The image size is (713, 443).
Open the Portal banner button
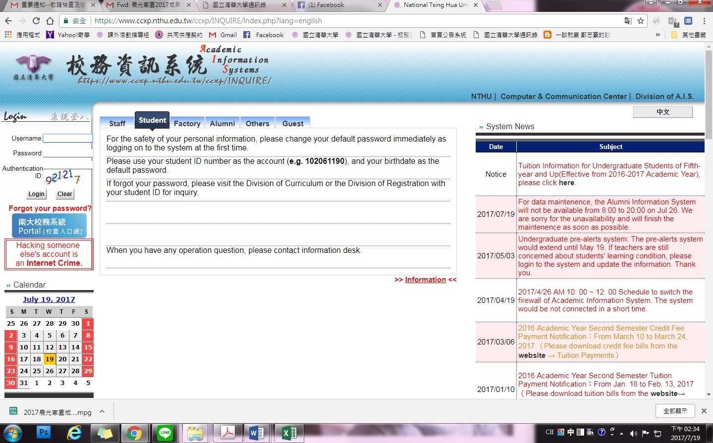[50, 226]
